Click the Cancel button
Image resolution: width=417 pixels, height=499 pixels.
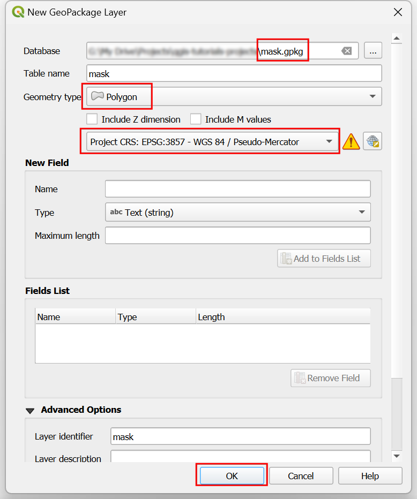(301, 476)
